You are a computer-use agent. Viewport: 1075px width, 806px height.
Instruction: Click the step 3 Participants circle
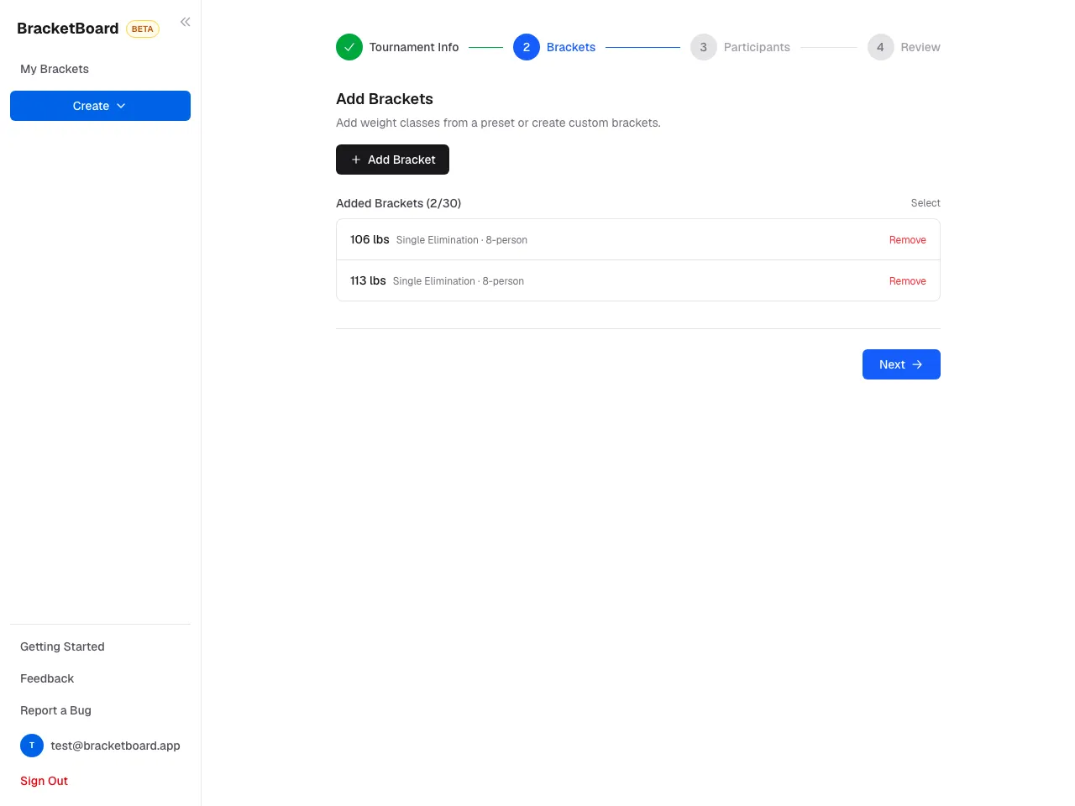(x=704, y=47)
